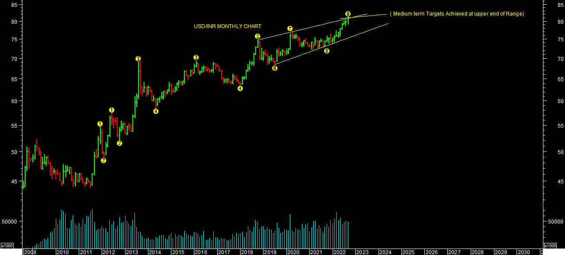Select wave marker 4 near 2014 low
Image resolution: width=565 pixels, height=255 pixels.
[x=156, y=111]
